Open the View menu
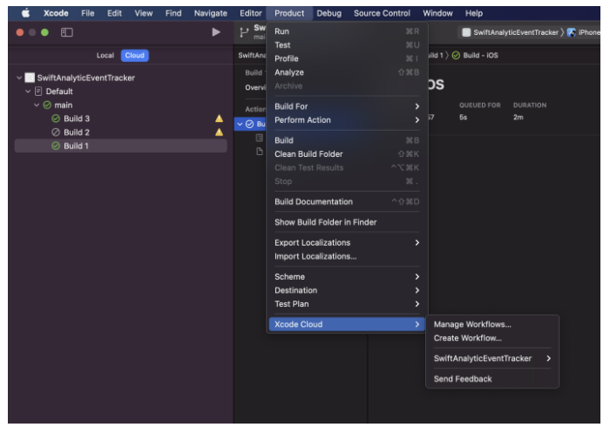The width and height of the screenshot is (610, 434). [x=144, y=13]
